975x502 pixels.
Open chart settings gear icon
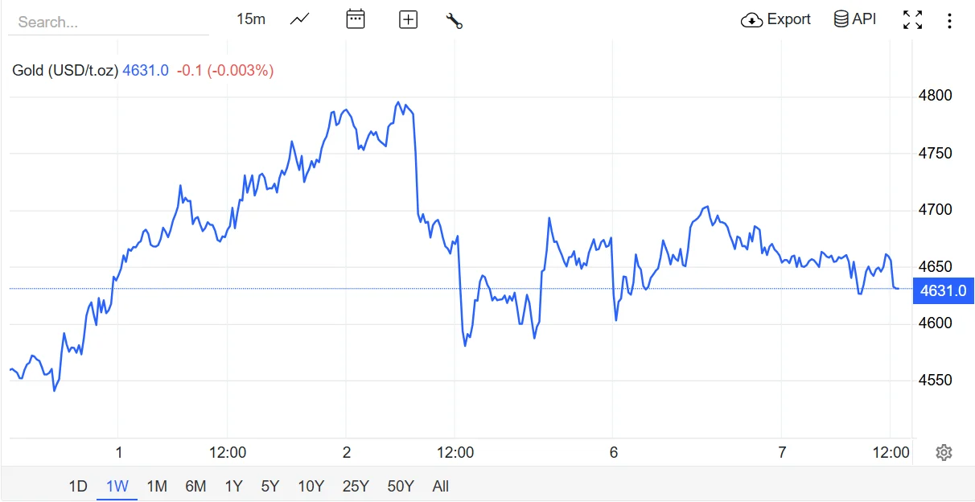click(944, 453)
